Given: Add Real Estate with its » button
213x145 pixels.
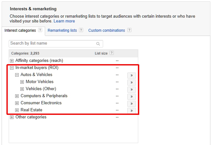Looking at the screenshot, I should point(131,111).
